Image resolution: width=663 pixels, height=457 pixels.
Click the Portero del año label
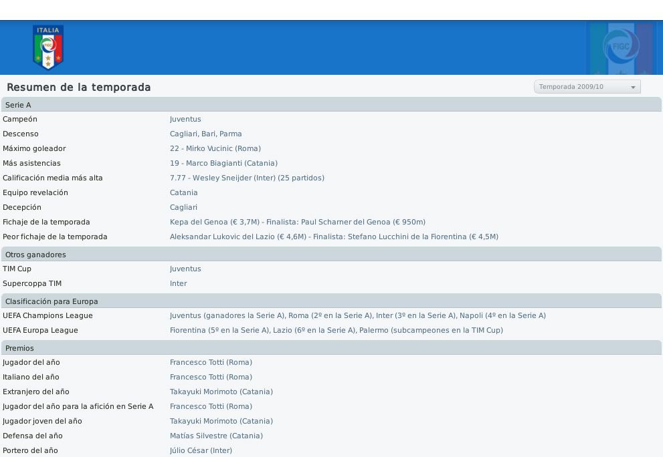pos(30,451)
